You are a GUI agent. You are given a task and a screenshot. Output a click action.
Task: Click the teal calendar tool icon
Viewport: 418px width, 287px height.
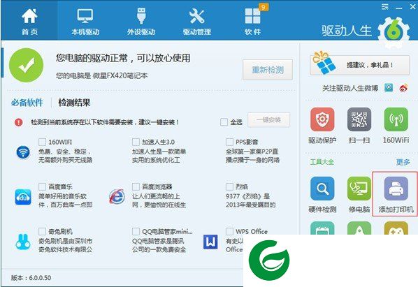click(x=322, y=228)
